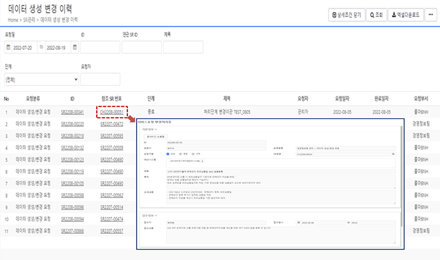Click the SR2207-00472 reference link

pyautogui.click(x=111, y=124)
